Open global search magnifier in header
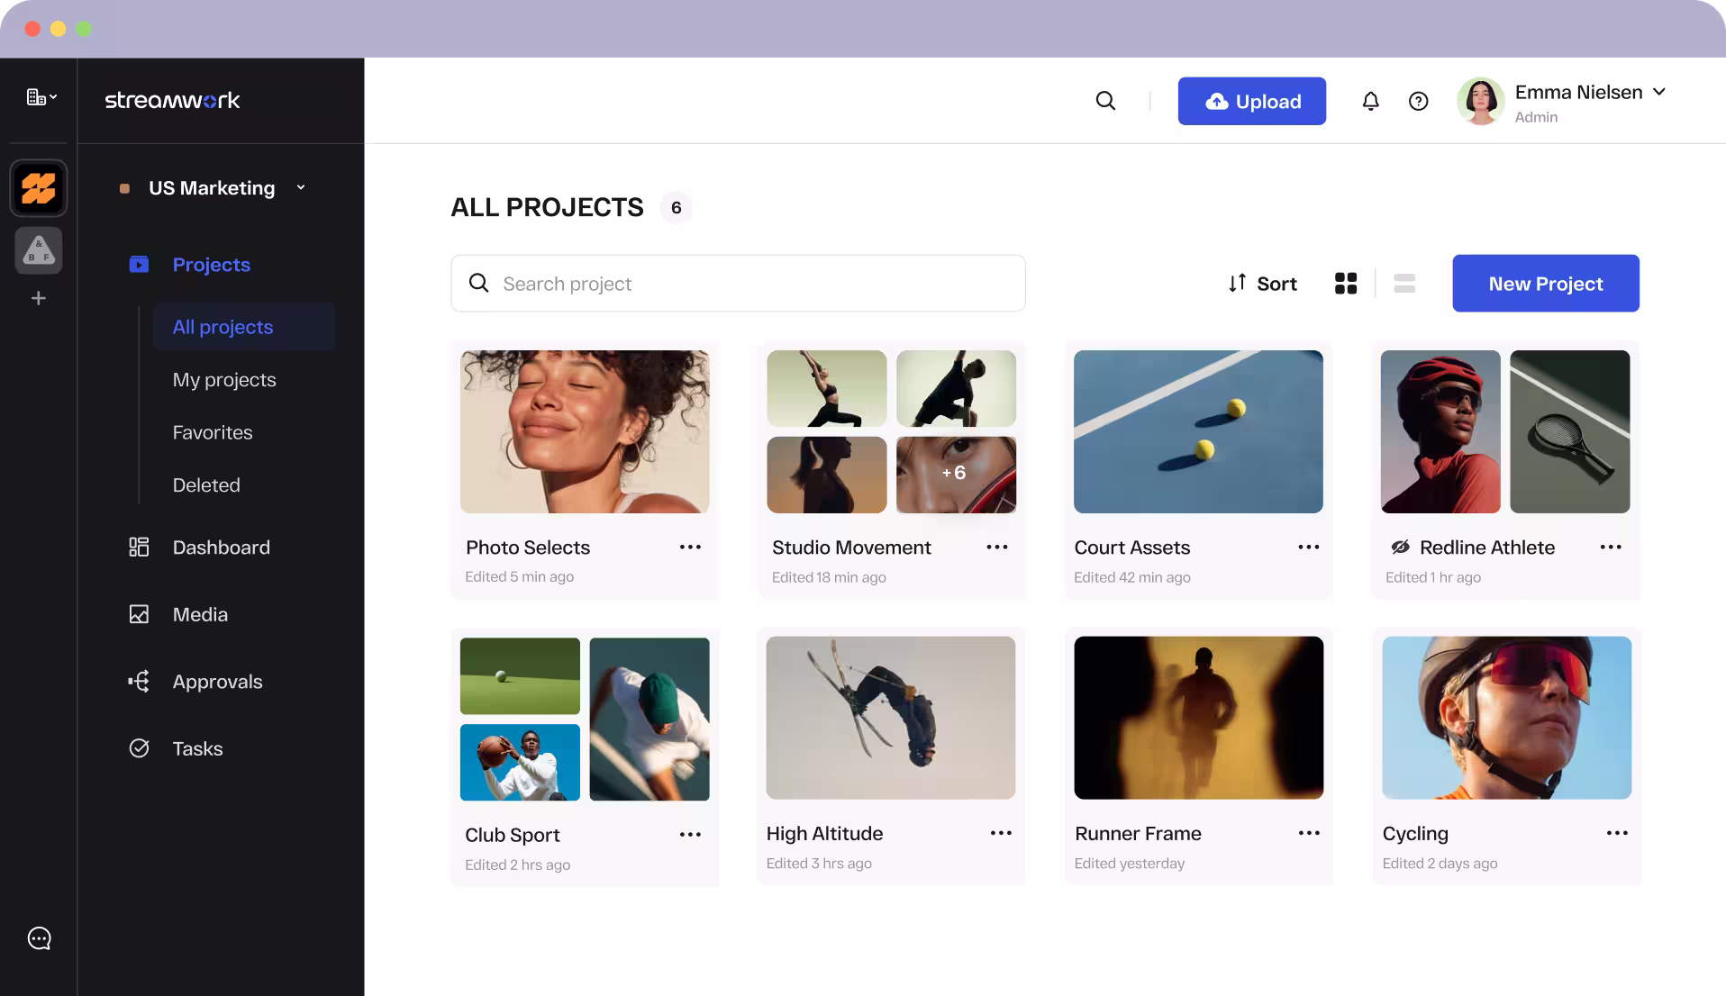The width and height of the screenshot is (1726, 996). point(1105,101)
